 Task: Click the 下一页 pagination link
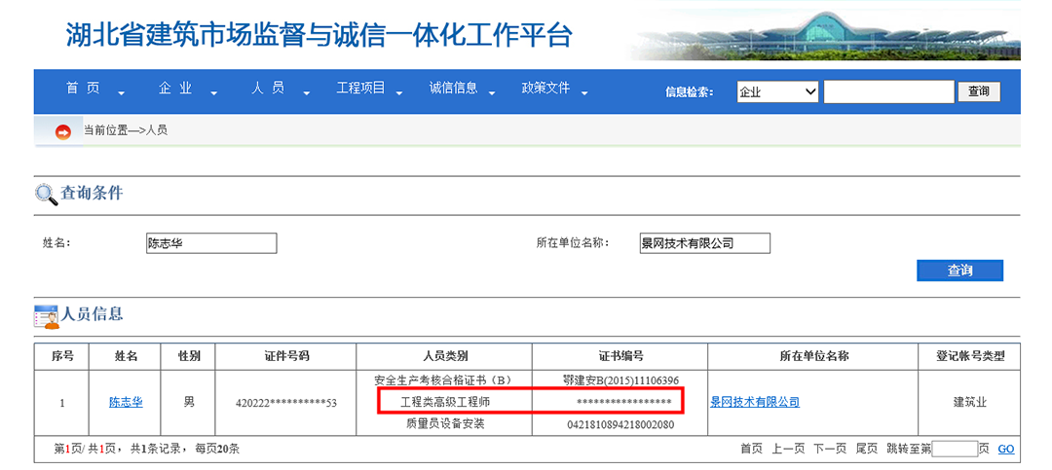tap(830, 449)
